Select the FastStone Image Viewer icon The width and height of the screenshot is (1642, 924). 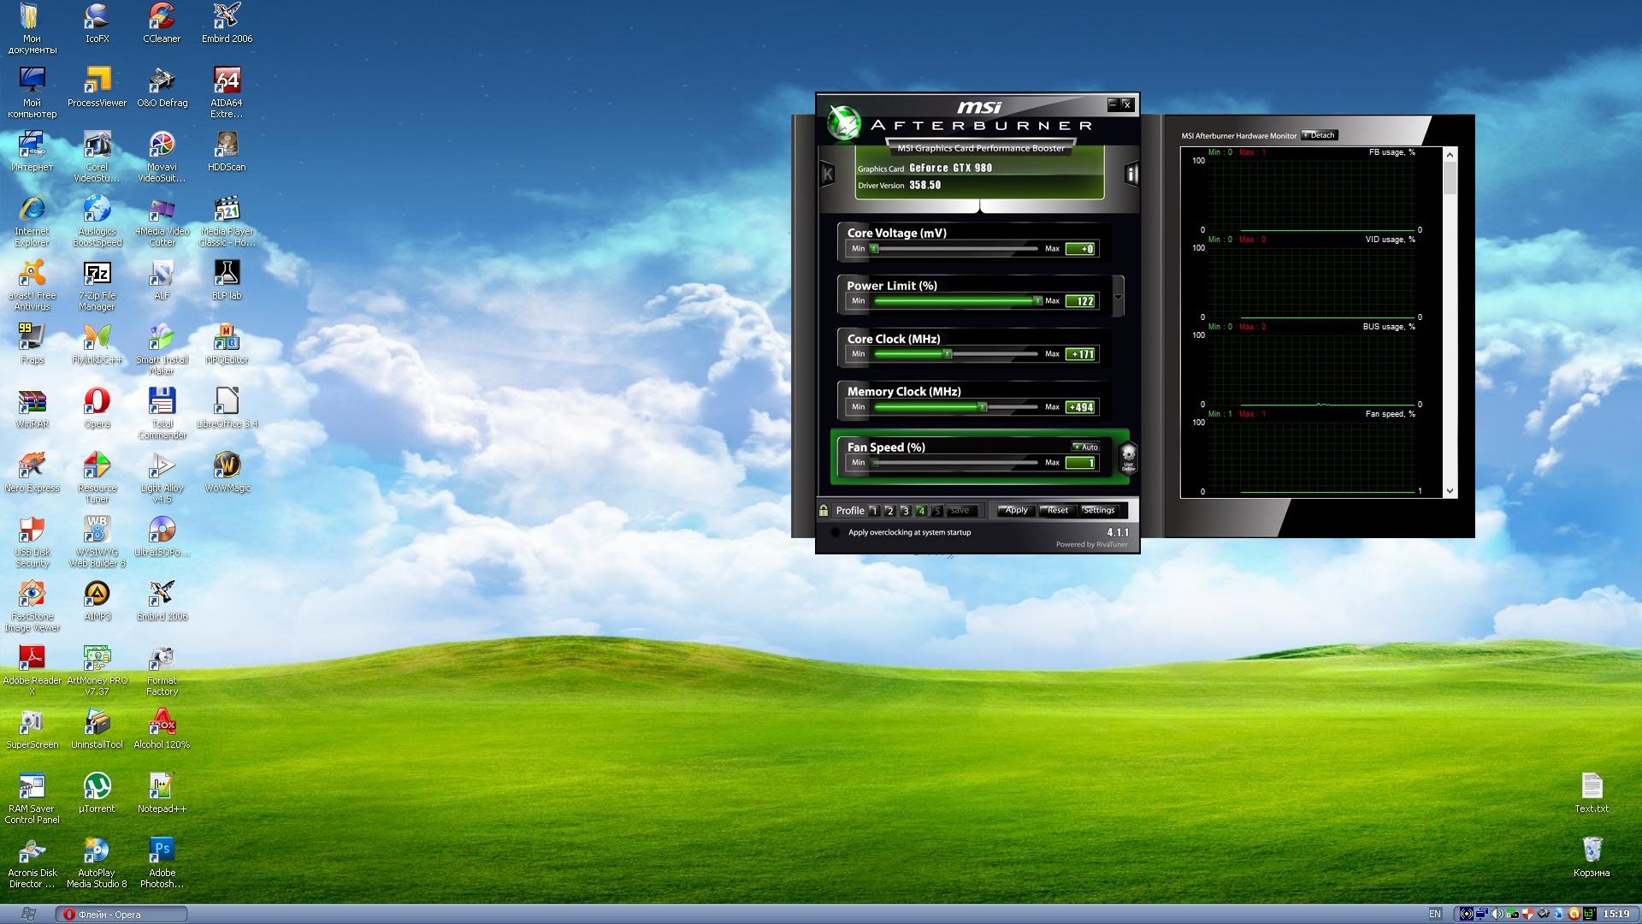tap(32, 606)
